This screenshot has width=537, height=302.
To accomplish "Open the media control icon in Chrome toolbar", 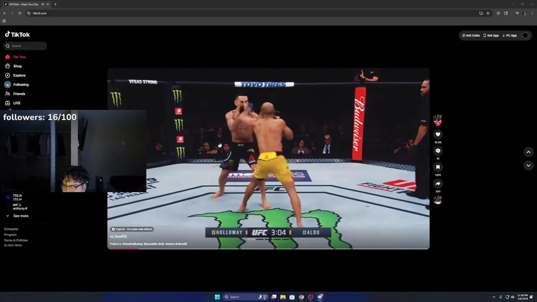I will coord(517,13).
